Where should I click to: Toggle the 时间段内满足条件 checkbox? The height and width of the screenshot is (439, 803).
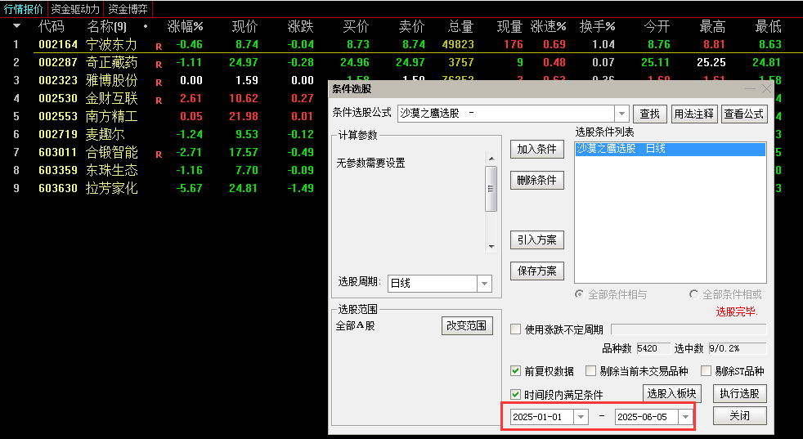[516, 394]
